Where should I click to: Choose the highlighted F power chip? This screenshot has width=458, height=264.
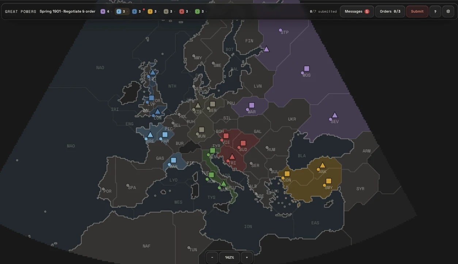pyautogui.click(x=121, y=11)
